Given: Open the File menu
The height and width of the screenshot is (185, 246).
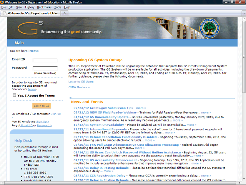Looking at the screenshot, I should pos(3,7).
